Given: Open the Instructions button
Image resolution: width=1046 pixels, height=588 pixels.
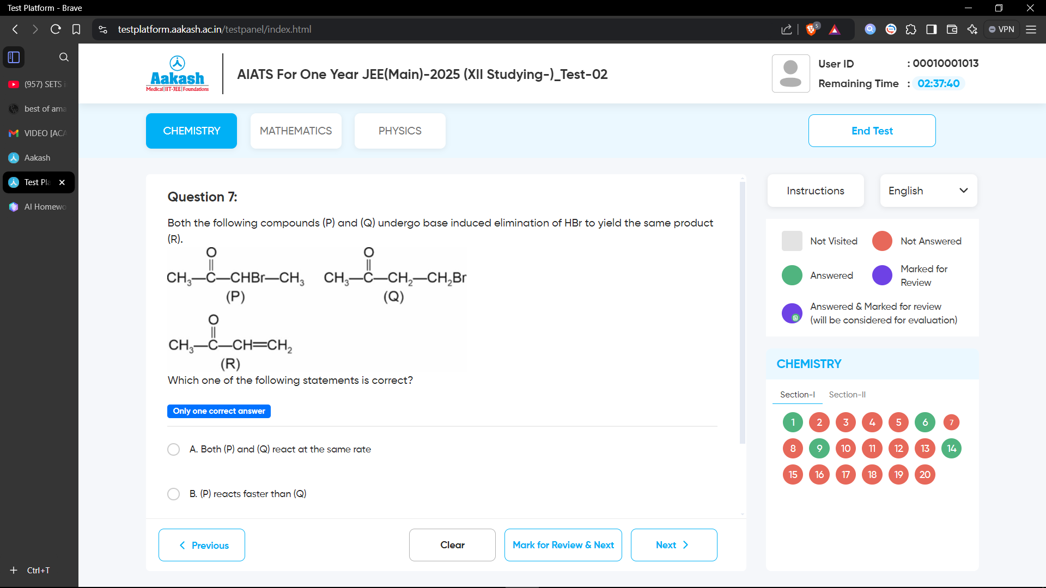Looking at the screenshot, I should point(816,191).
